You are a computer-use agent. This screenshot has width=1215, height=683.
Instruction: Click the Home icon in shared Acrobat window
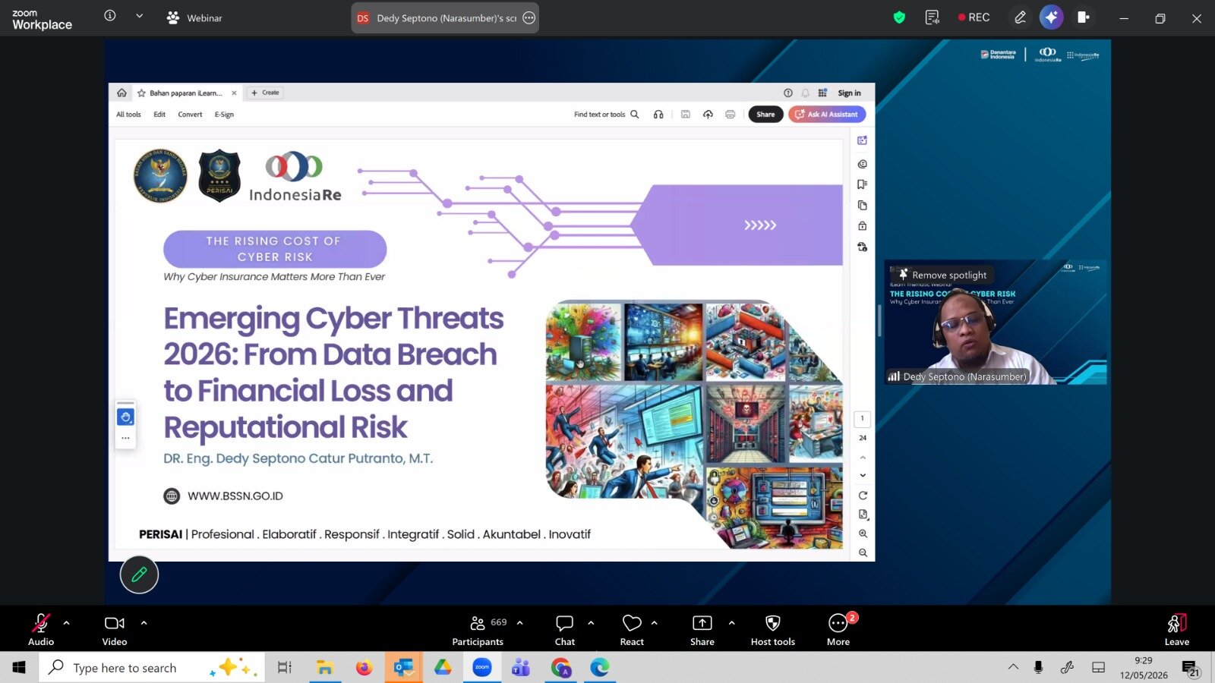point(121,93)
